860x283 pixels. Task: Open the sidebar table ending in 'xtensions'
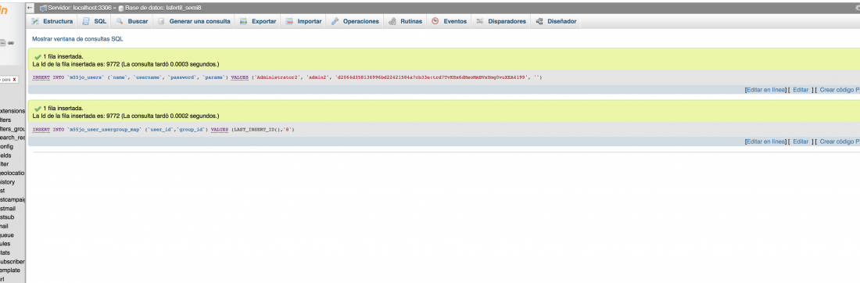tap(12, 111)
